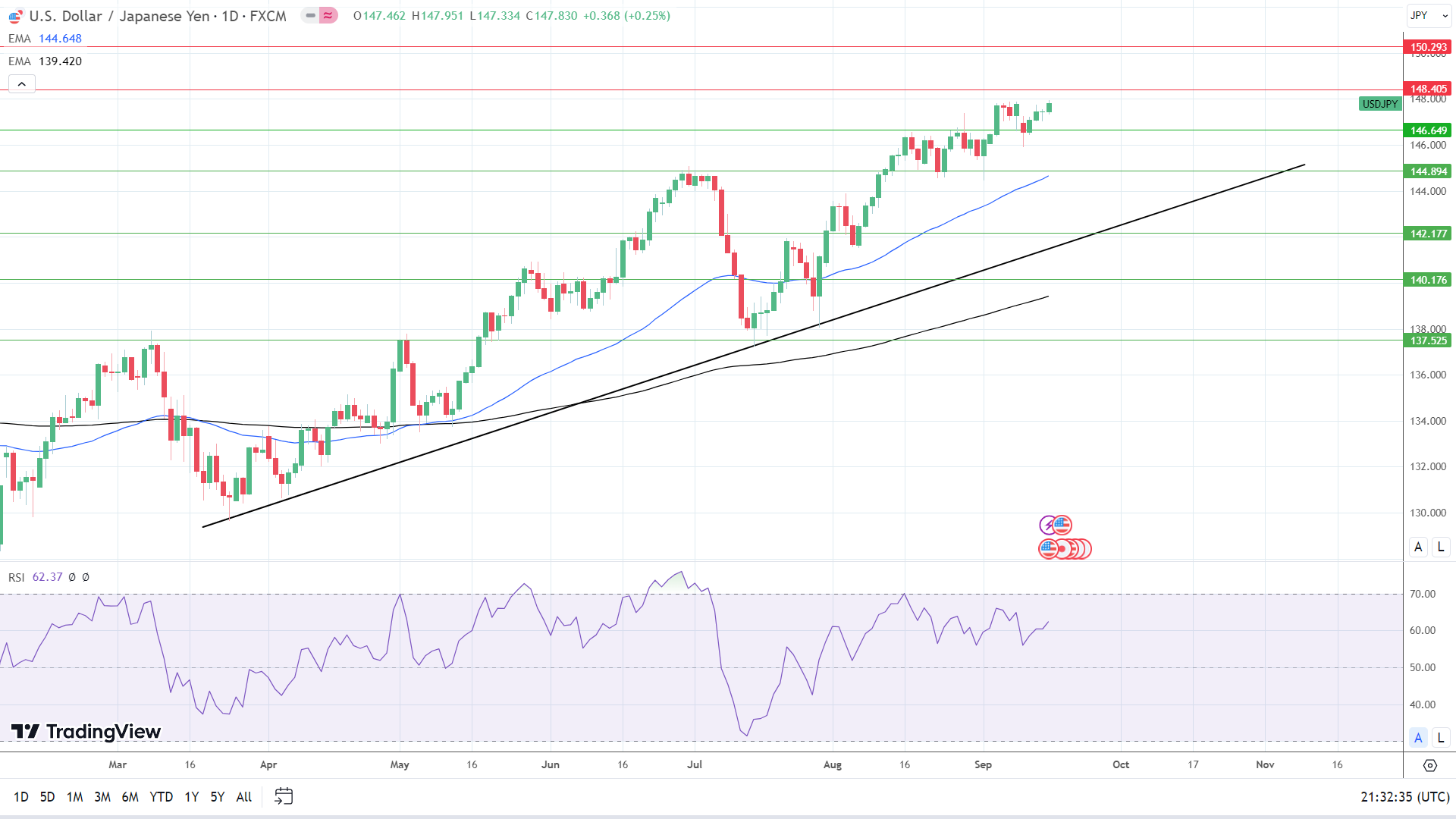Viewport: 1456px width, 819px height.
Task: Click the USD/JPY flag symbol icon
Action: 15,16
